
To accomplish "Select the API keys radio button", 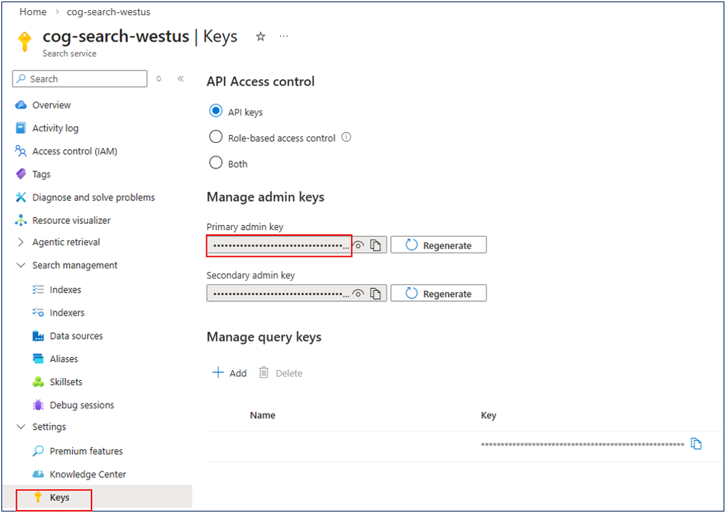I will point(216,111).
